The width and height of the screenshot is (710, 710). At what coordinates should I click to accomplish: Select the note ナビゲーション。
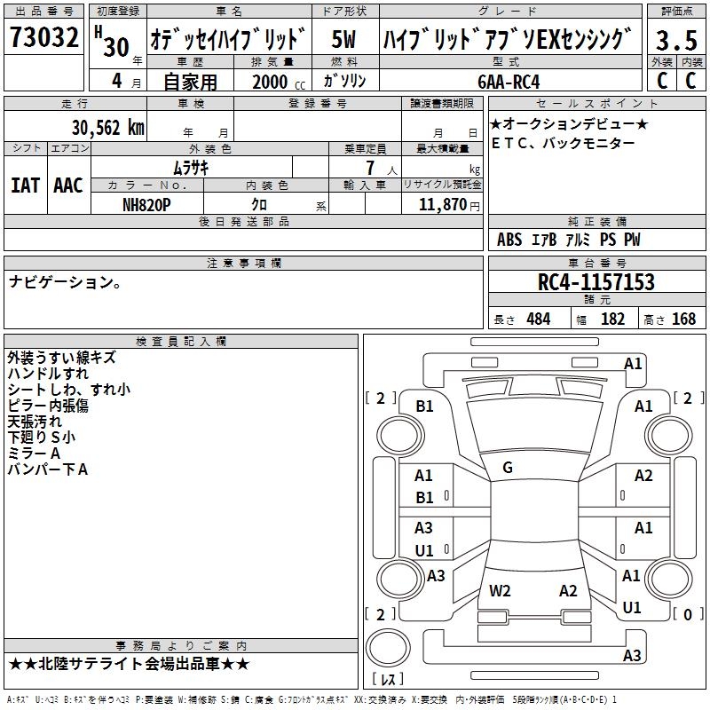point(65,282)
